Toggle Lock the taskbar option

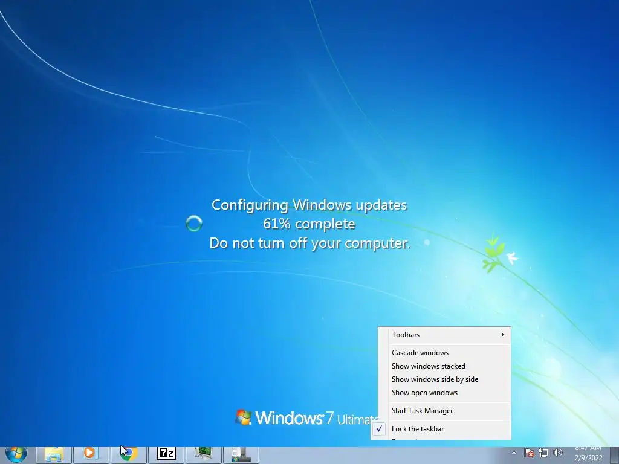(441, 429)
